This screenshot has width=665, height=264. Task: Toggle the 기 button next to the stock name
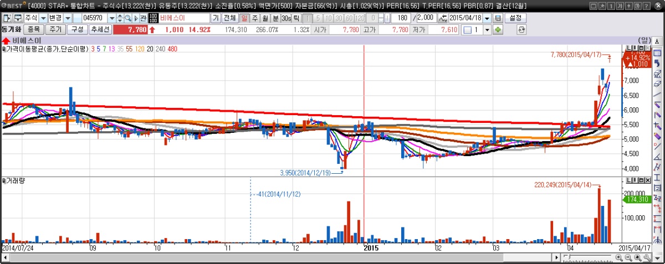(216, 18)
